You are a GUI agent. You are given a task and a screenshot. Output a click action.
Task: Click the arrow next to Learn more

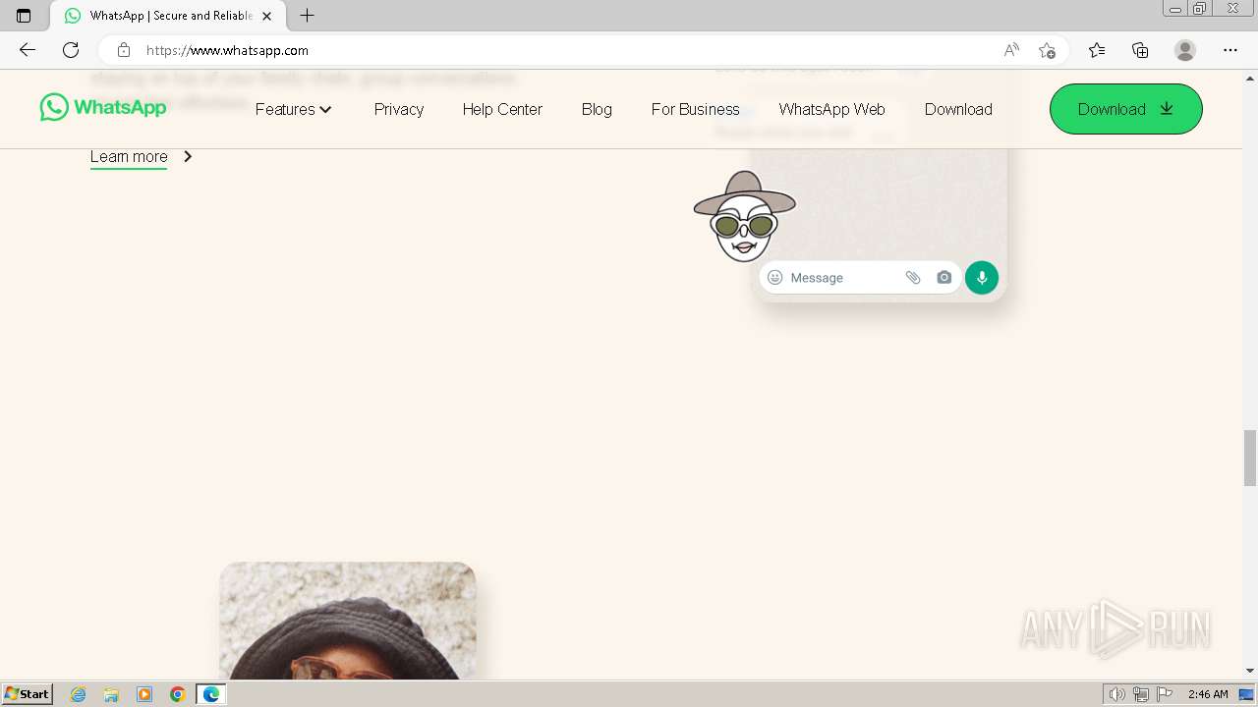coord(188,156)
